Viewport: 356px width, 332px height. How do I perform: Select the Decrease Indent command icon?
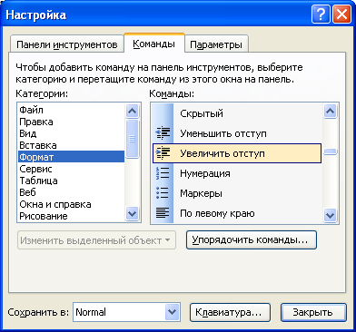point(163,133)
